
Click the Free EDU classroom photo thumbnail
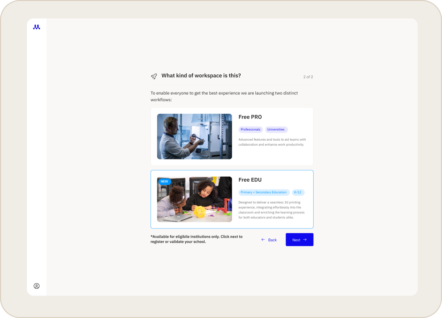(195, 199)
